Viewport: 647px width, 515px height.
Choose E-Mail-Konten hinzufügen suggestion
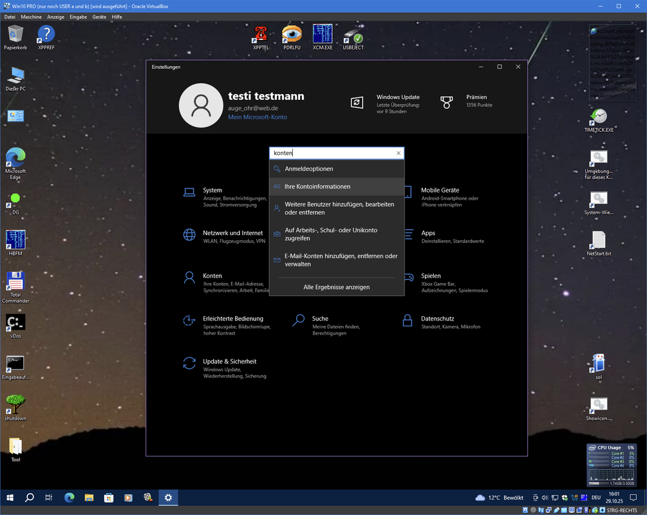click(337, 260)
